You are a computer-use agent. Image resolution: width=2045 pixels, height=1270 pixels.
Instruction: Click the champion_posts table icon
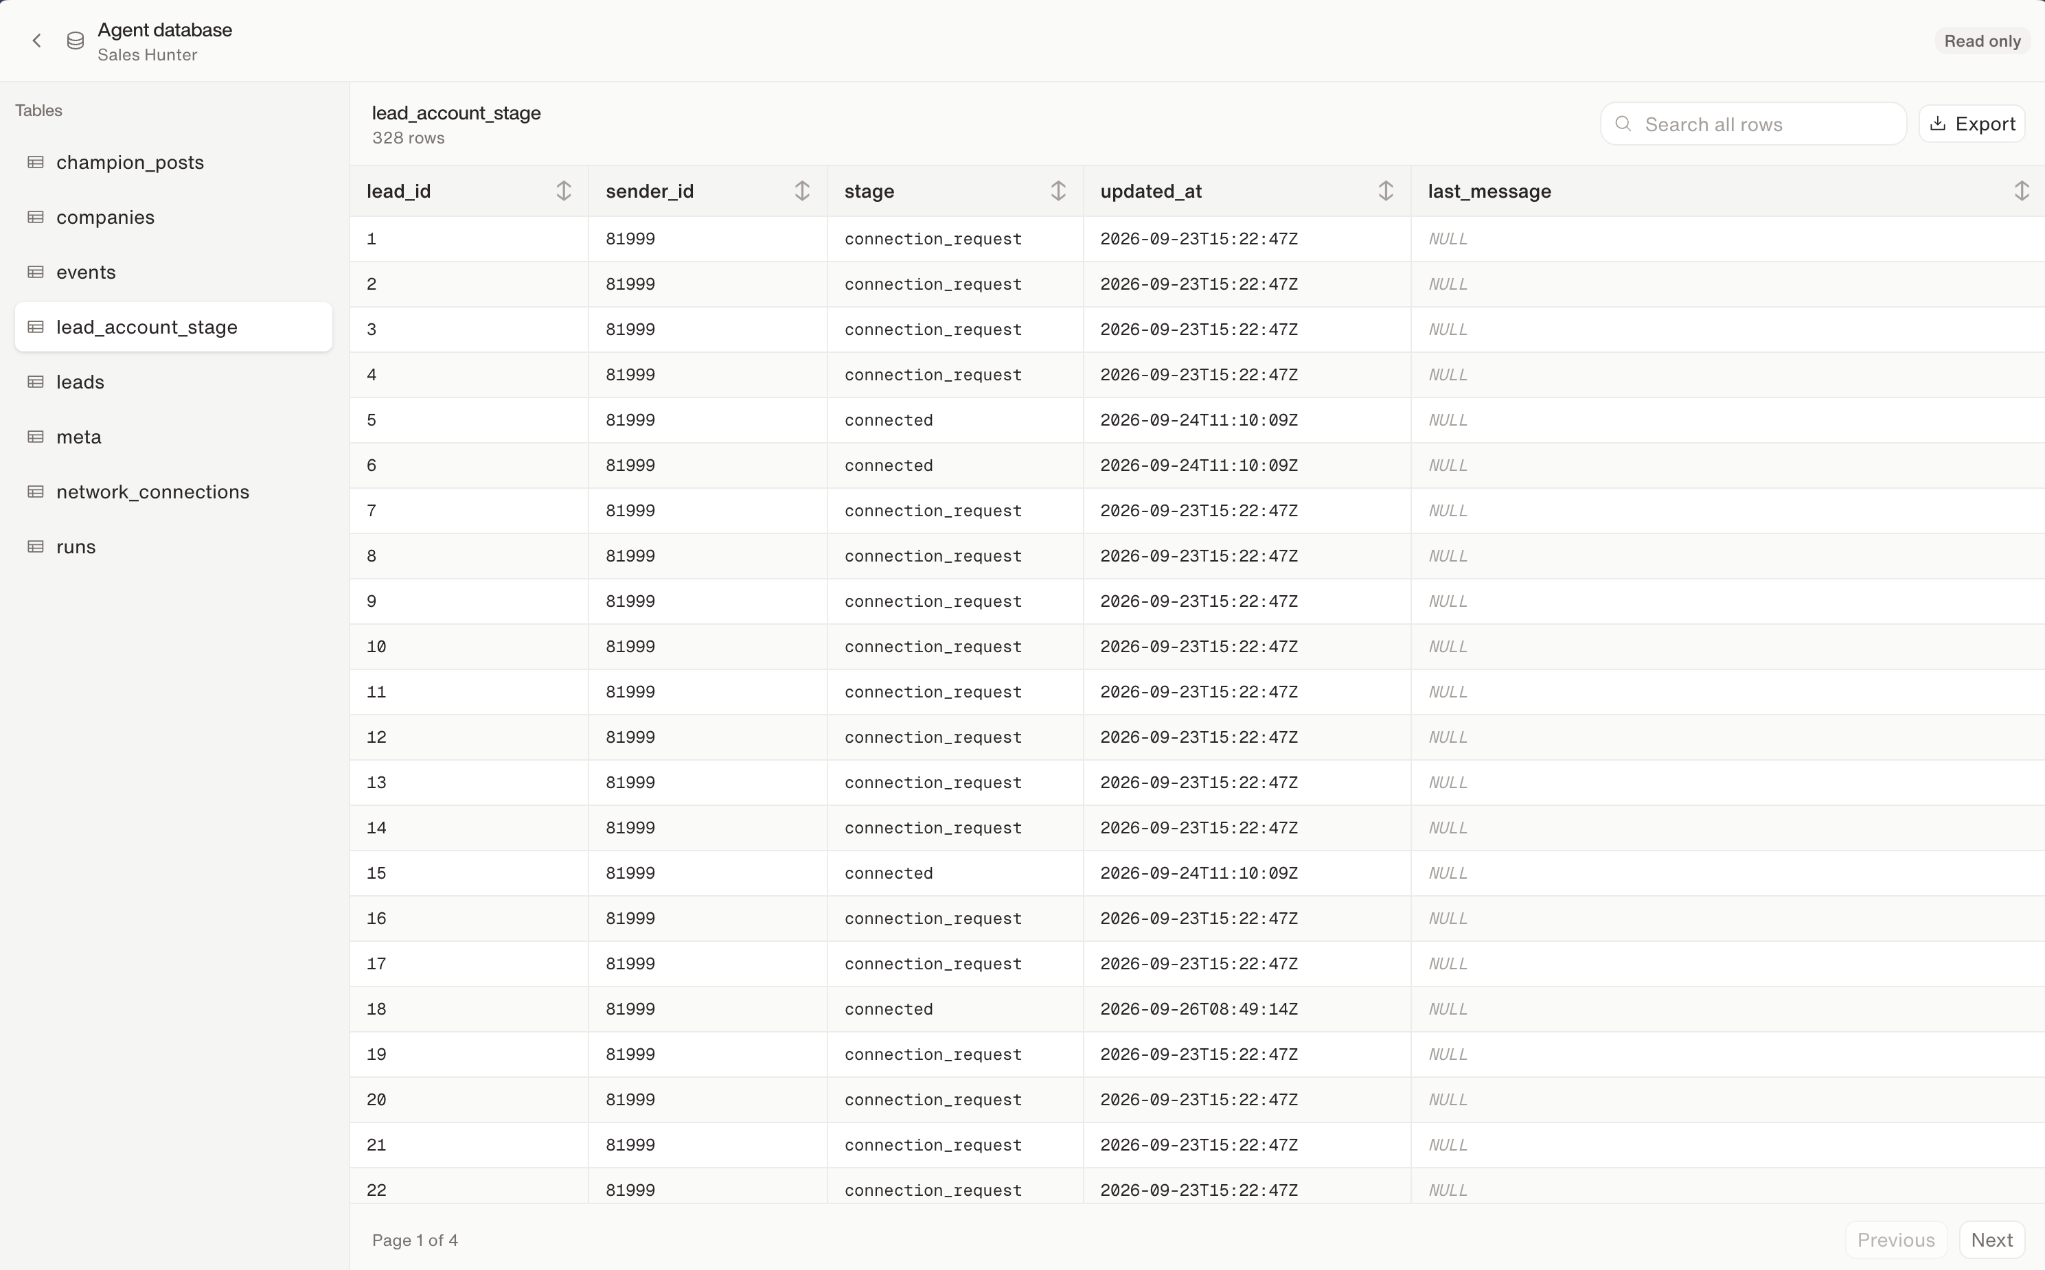click(35, 162)
